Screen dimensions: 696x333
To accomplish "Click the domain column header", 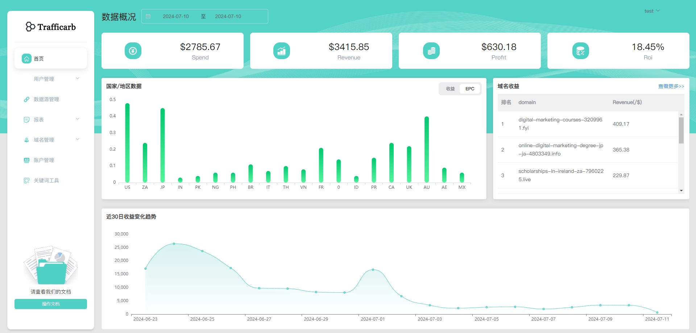I will (x=527, y=103).
